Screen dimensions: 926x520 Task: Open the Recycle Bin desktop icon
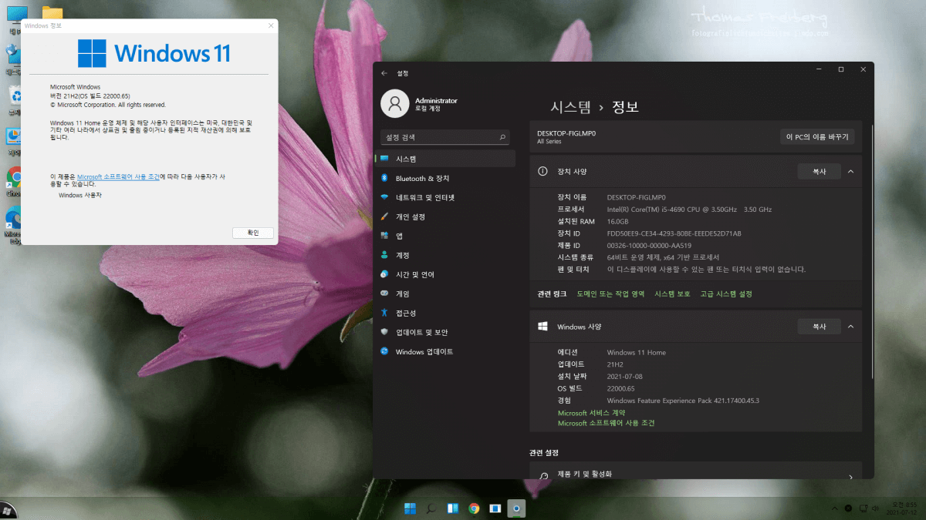tap(15, 99)
